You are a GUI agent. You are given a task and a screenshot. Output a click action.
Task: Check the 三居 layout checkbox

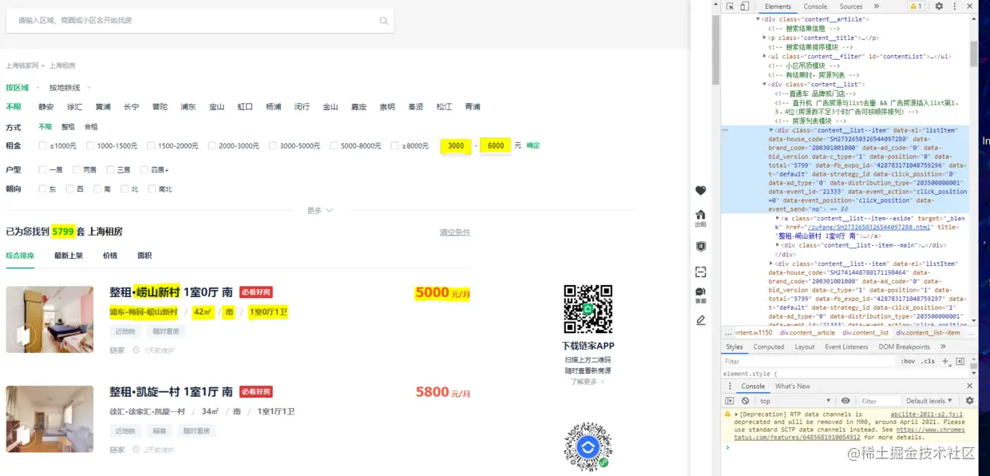pos(111,169)
